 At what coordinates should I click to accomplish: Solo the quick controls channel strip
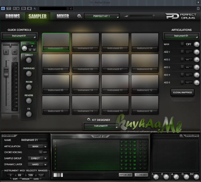[x=6, y=52]
